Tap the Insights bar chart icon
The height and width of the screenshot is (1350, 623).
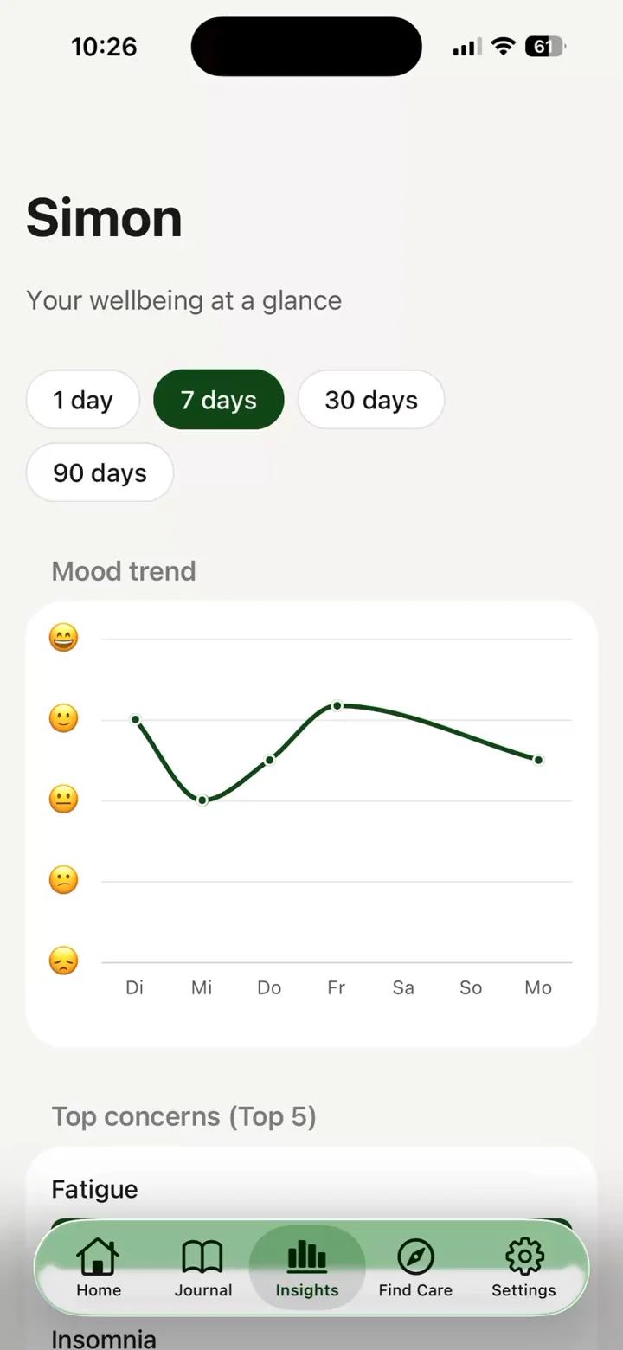306,1257
